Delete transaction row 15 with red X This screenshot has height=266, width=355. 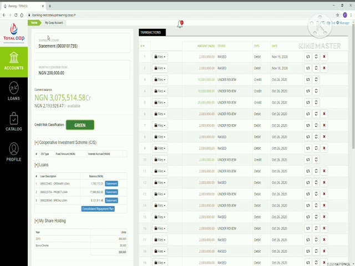pyautogui.click(x=324, y=217)
